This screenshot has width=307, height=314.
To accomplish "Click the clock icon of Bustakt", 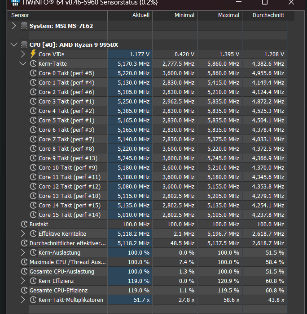I will coord(24,224).
